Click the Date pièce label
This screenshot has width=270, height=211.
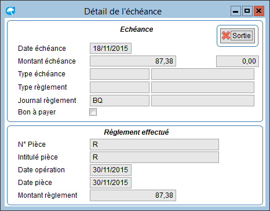tap(35, 183)
